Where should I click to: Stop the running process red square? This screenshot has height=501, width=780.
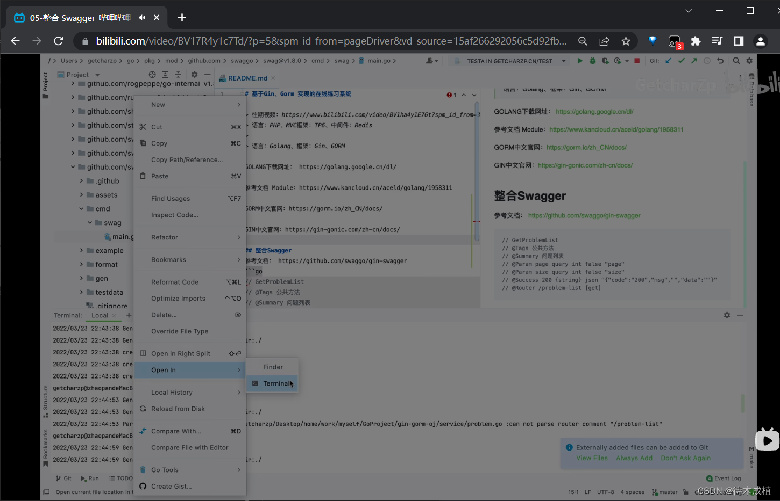coord(637,61)
